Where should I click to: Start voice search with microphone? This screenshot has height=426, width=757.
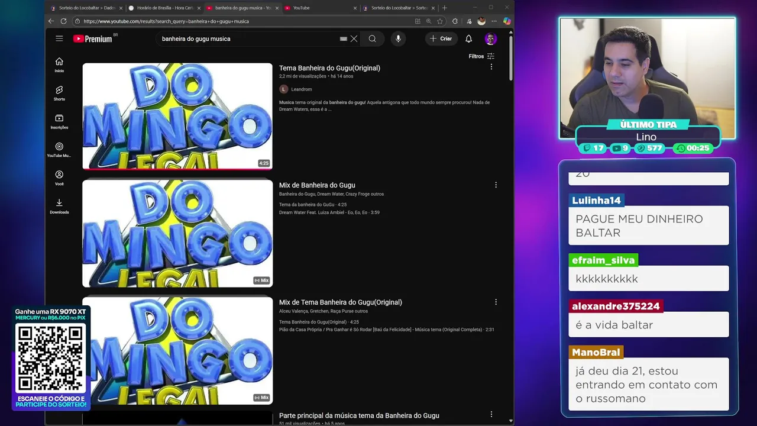[x=398, y=38]
